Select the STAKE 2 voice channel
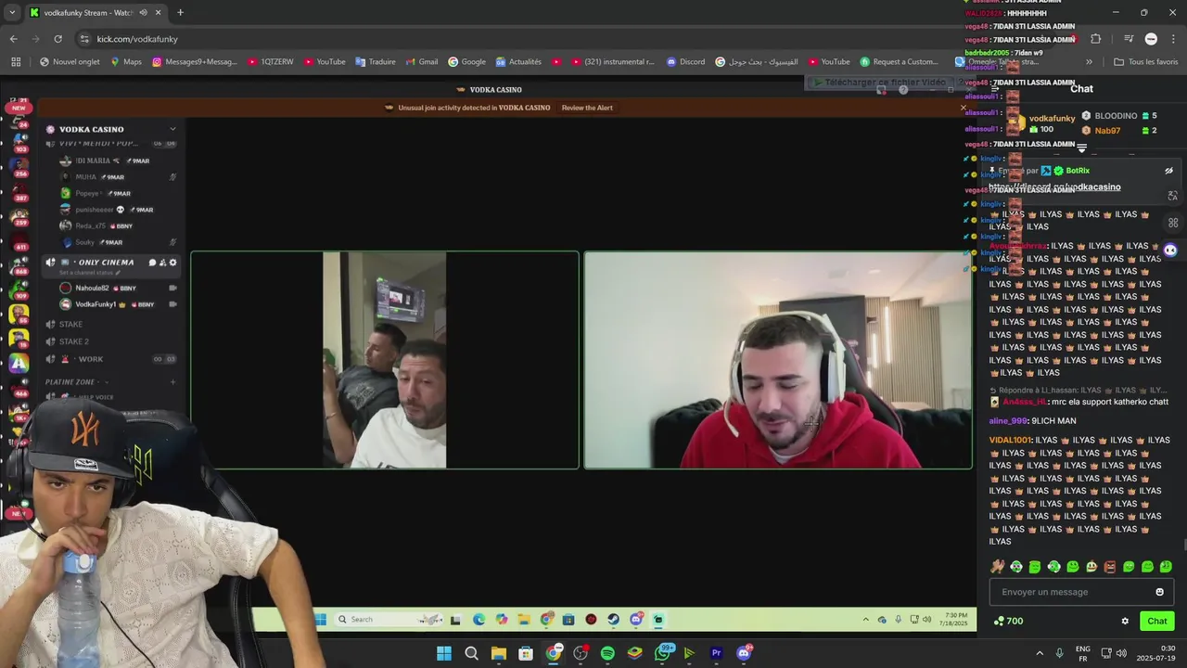 (x=74, y=341)
